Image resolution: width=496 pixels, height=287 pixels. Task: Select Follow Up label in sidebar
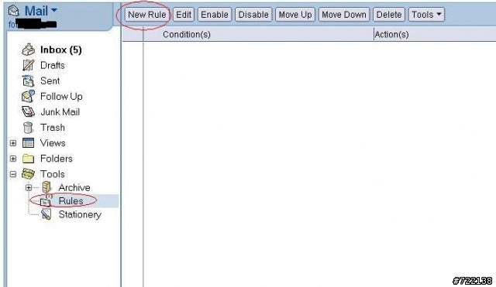tap(61, 96)
